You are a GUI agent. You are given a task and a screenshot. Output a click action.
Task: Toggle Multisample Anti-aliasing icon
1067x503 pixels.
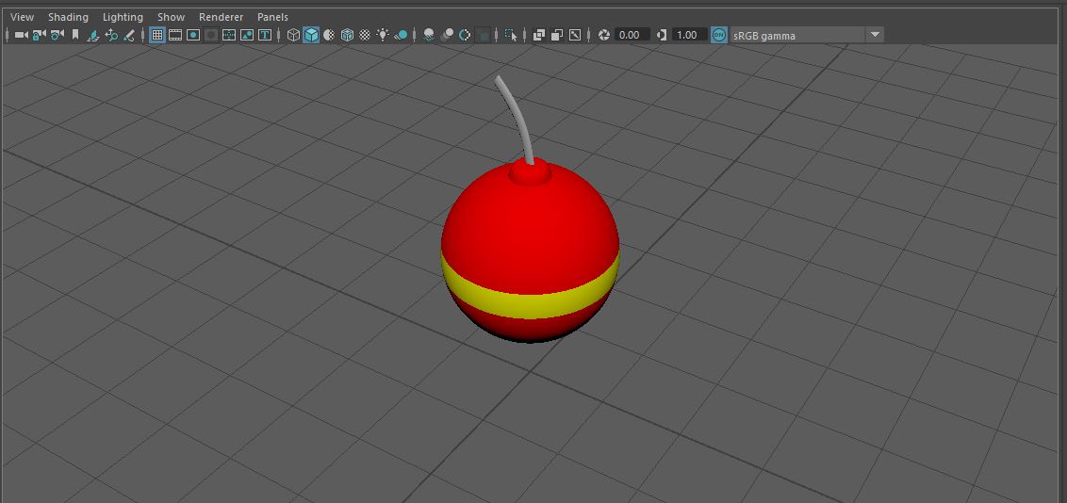tap(465, 35)
